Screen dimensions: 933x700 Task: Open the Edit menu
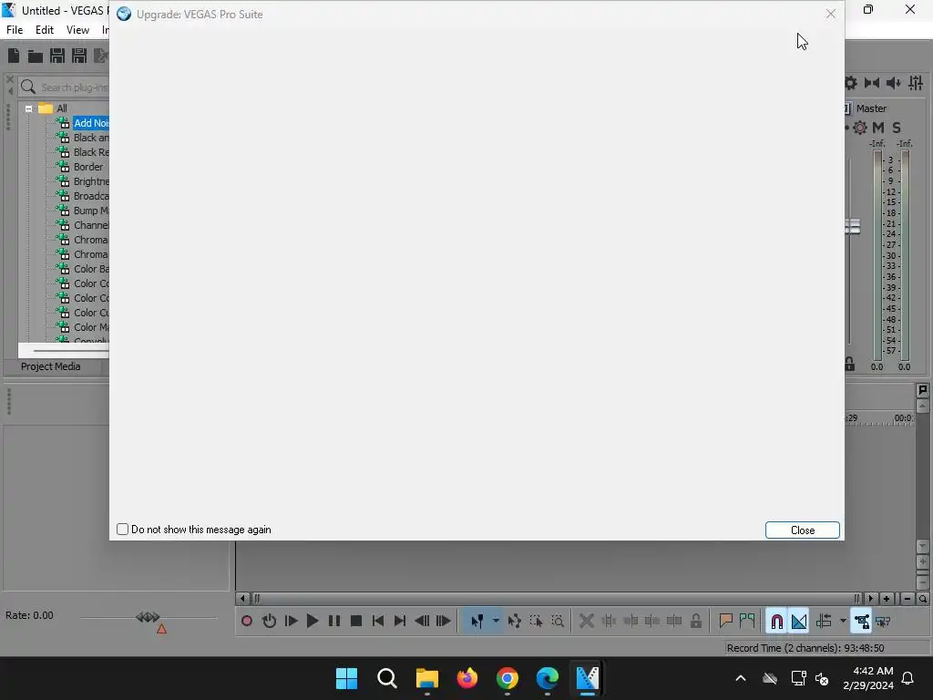pyautogui.click(x=45, y=30)
